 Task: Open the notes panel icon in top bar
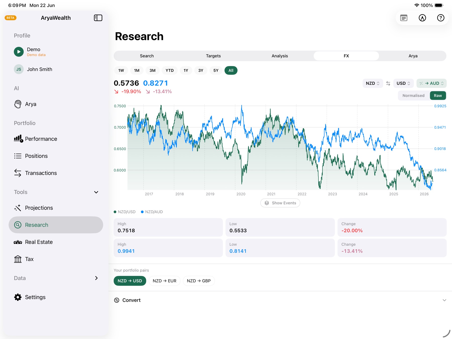404,18
